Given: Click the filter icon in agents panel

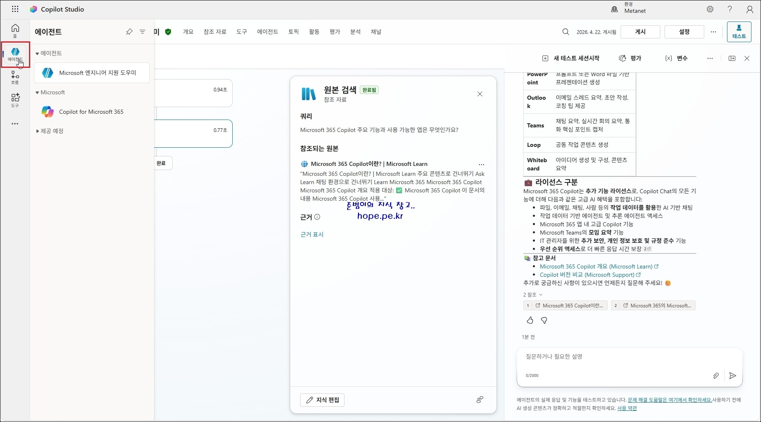Looking at the screenshot, I should (x=142, y=32).
